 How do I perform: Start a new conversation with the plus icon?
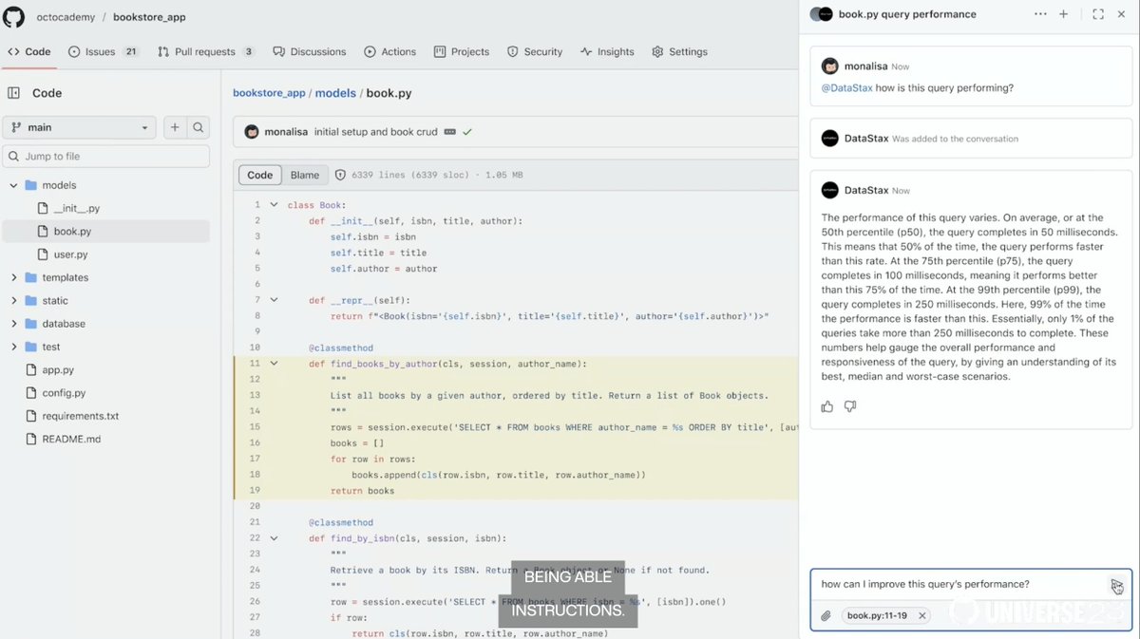tap(1063, 14)
